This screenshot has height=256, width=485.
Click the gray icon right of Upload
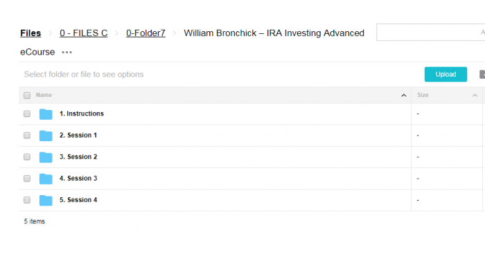482,75
